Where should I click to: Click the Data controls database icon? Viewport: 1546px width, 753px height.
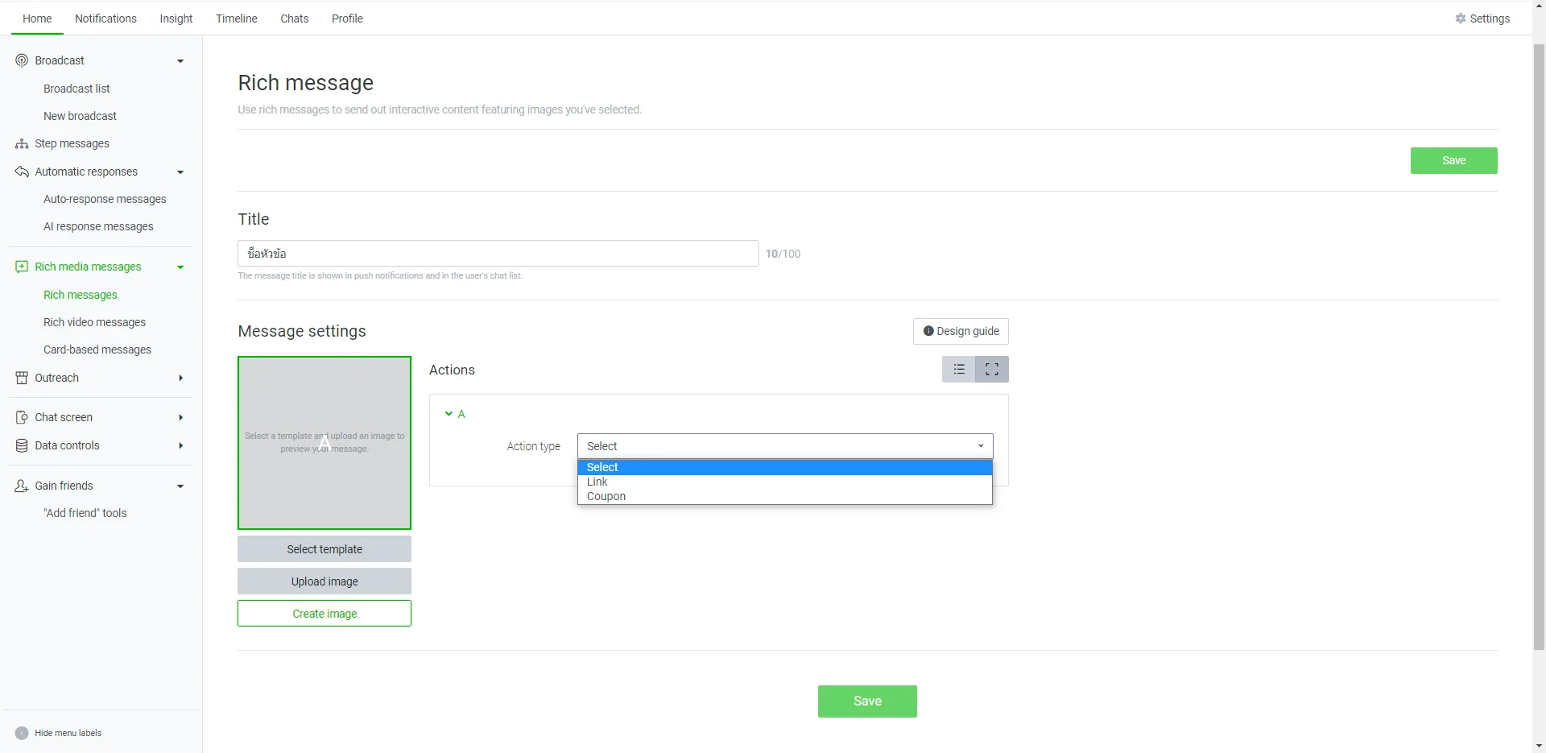coord(22,445)
